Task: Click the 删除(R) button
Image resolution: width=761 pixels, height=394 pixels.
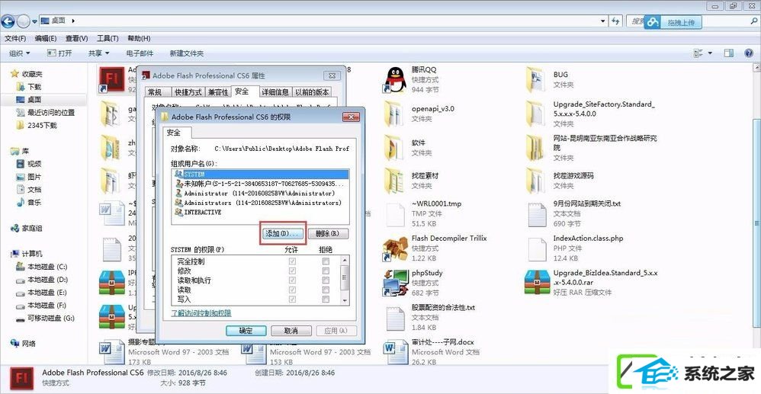Action: click(x=328, y=233)
